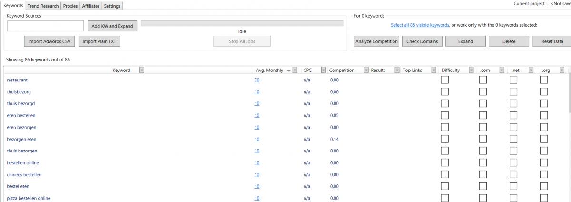Go to the Settings tab
Screen dimensions: 571x202
pos(112,6)
